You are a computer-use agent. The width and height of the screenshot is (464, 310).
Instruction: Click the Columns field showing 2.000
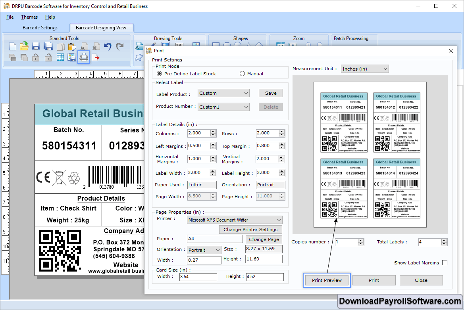point(199,133)
